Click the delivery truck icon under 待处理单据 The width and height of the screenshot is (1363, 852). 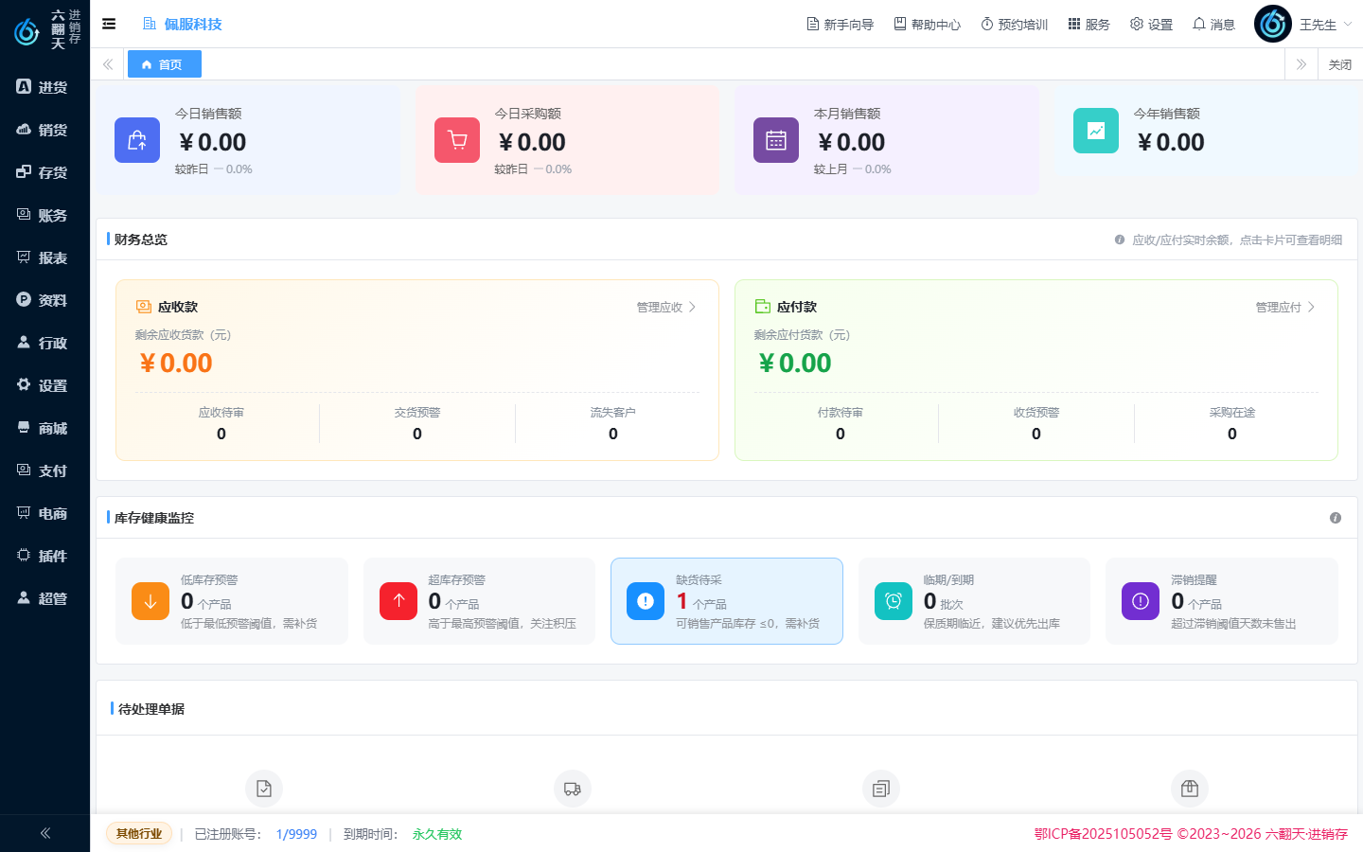[x=573, y=789]
